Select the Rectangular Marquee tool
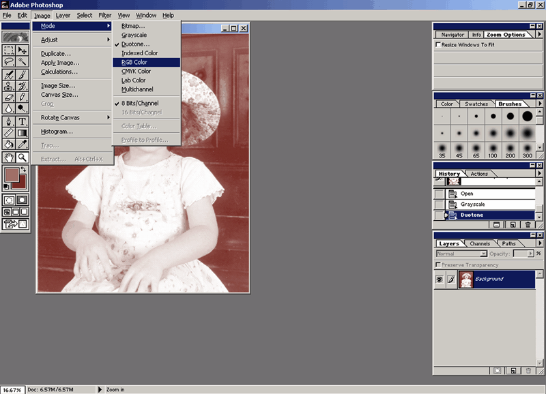The height and width of the screenshot is (394, 546). [x=9, y=50]
